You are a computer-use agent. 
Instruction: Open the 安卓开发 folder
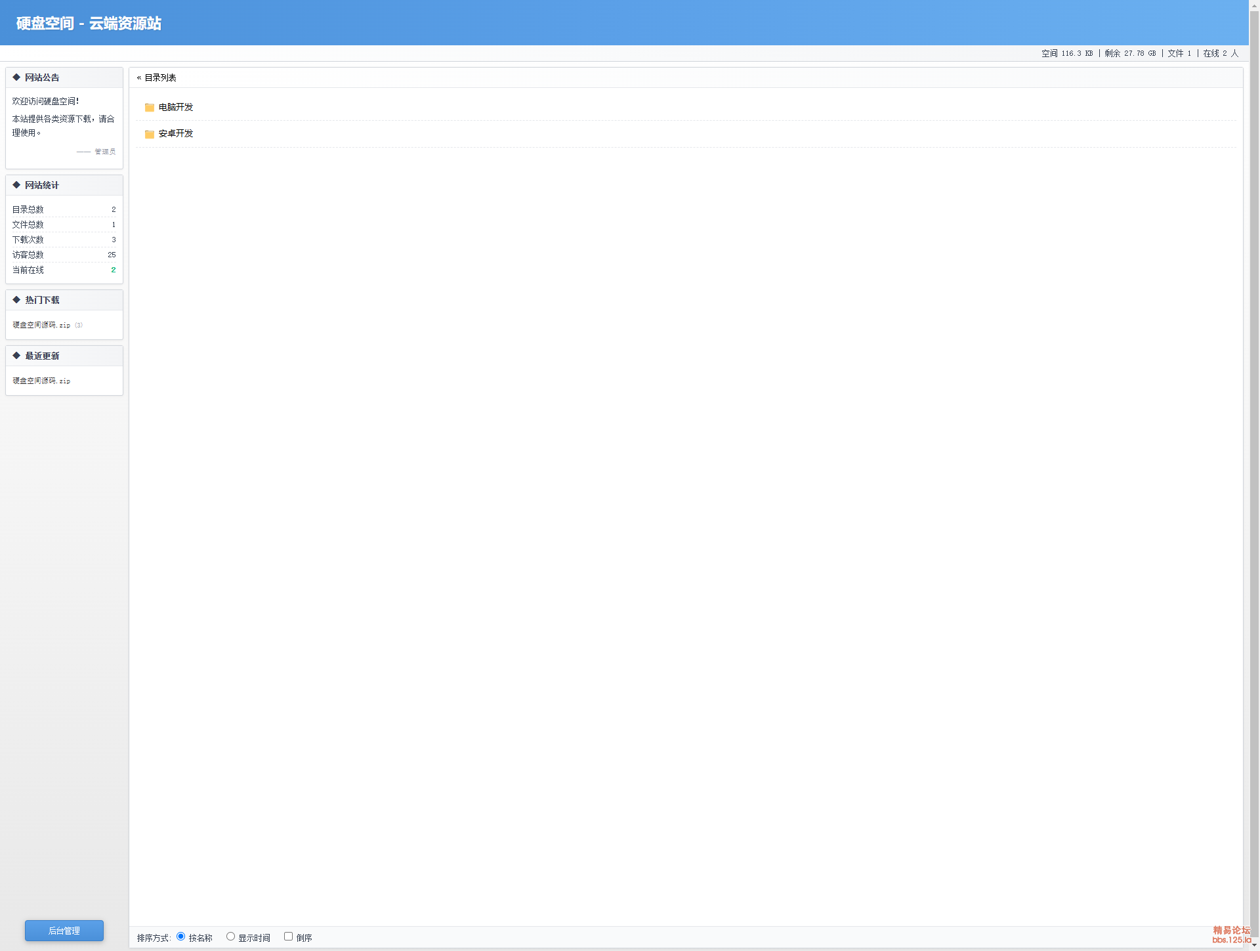pos(176,134)
